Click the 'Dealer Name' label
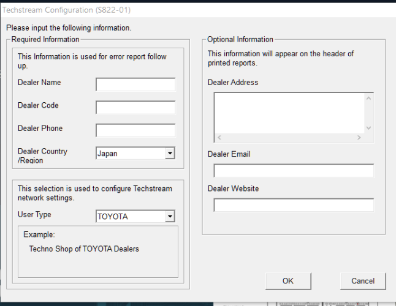 (39, 83)
